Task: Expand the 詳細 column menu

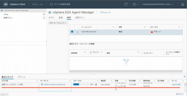Action: [126, 81]
